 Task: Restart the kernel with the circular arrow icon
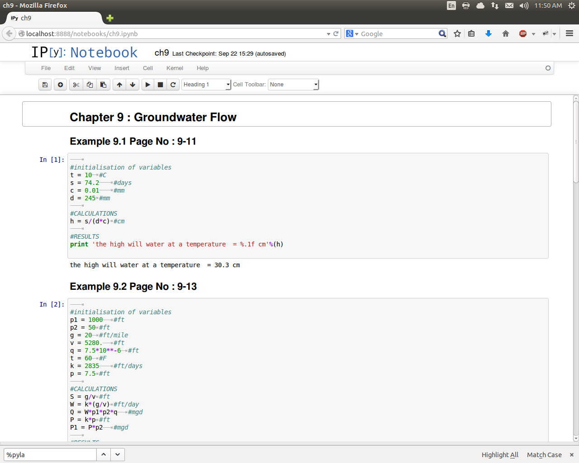pyautogui.click(x=173, y=85)
